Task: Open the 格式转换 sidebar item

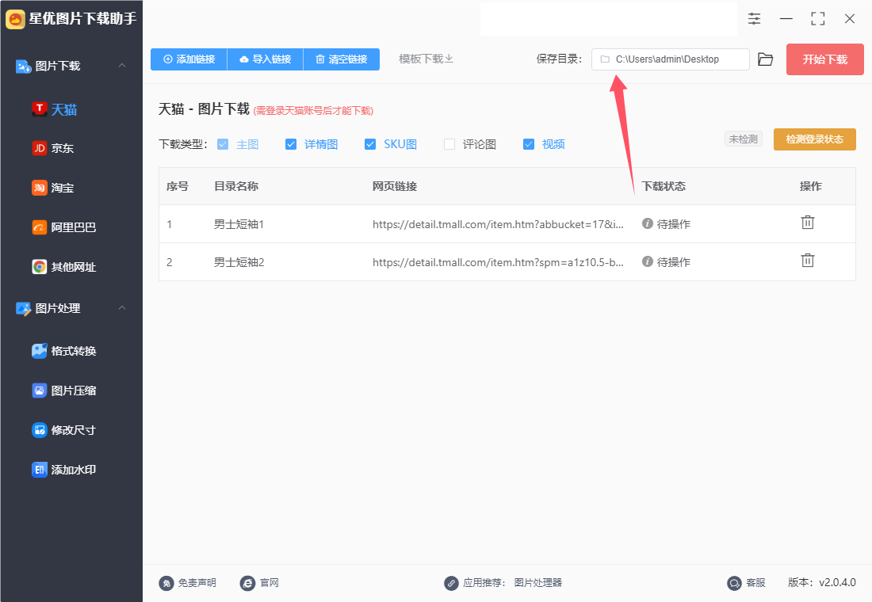Action: (71, 351)
